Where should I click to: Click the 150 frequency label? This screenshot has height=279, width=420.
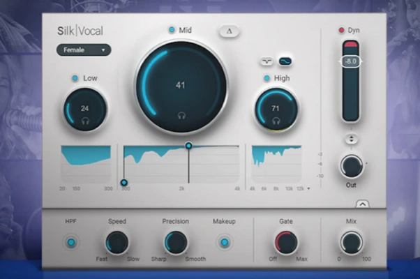[76, 189]
